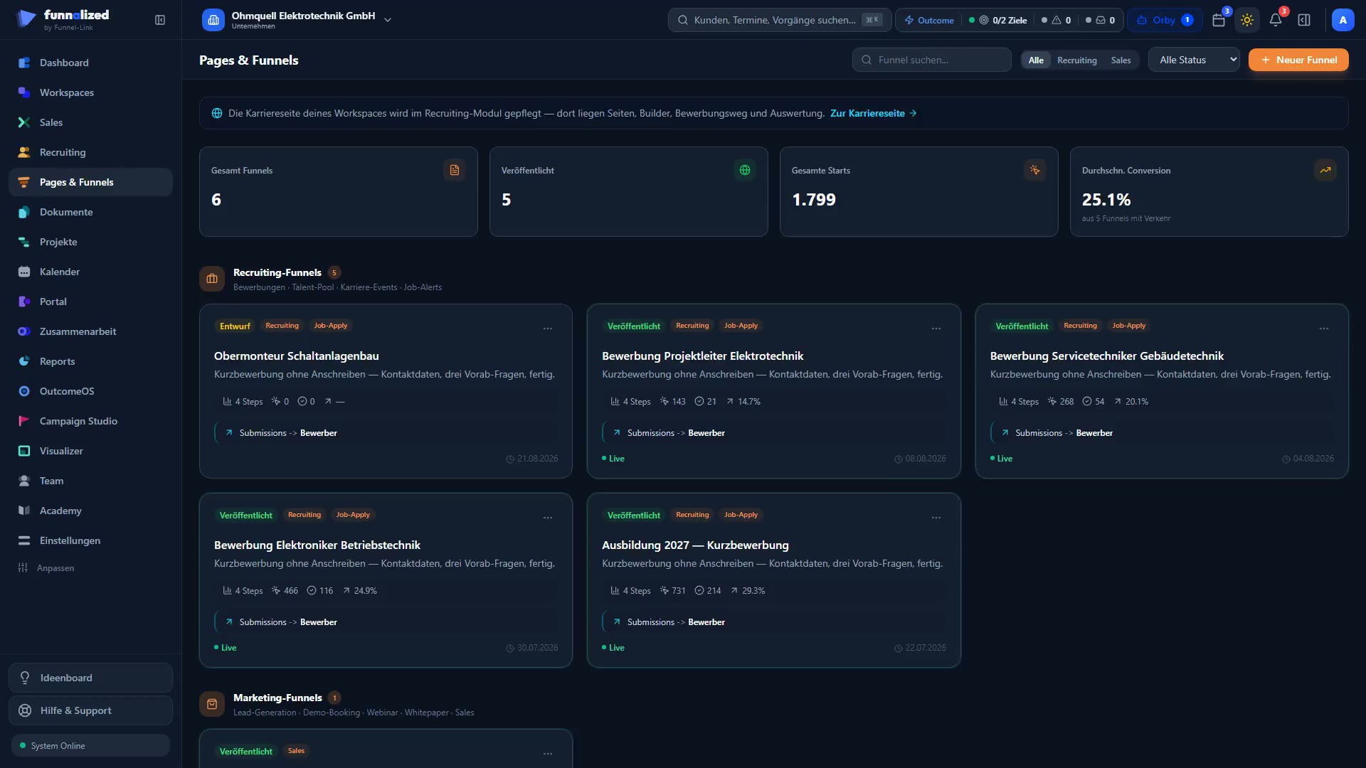Focus the Funnel suchen search field

pos(932,60)
